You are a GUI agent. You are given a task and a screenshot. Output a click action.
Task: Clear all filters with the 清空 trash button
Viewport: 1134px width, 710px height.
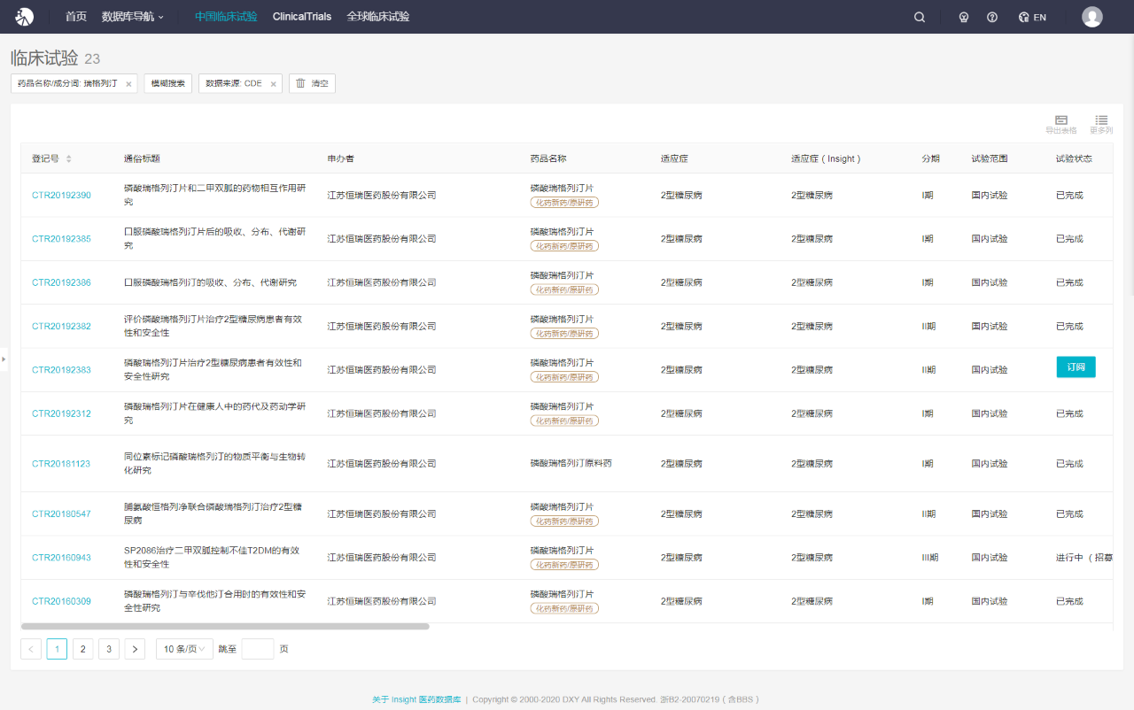(x=312, y=83)
